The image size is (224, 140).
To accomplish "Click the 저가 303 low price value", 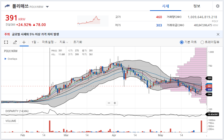I will pyautogui.click(x=159, y=25).
